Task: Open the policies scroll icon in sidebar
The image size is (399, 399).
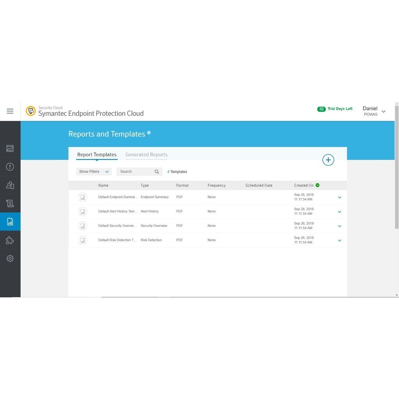Action: [10, 203]
